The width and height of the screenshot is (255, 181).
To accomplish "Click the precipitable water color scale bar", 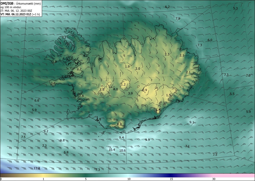I will pyautogui.click(x=127, y=175).
